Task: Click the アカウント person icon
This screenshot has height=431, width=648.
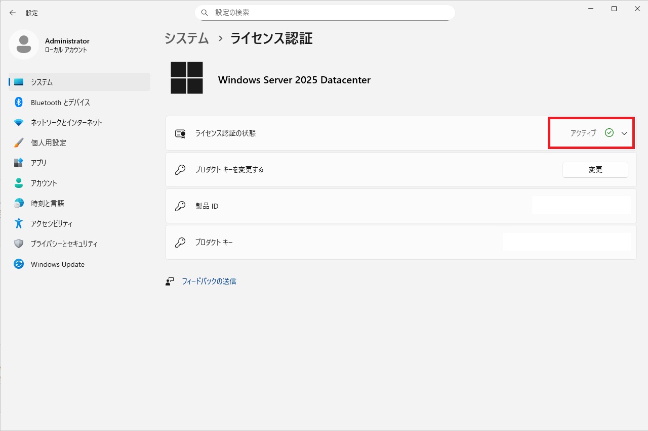Action: pos(19,183)
